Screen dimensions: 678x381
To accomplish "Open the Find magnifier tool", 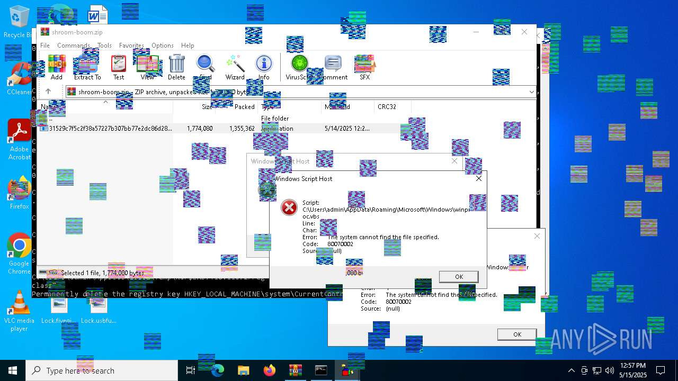I will click(205, 68).
